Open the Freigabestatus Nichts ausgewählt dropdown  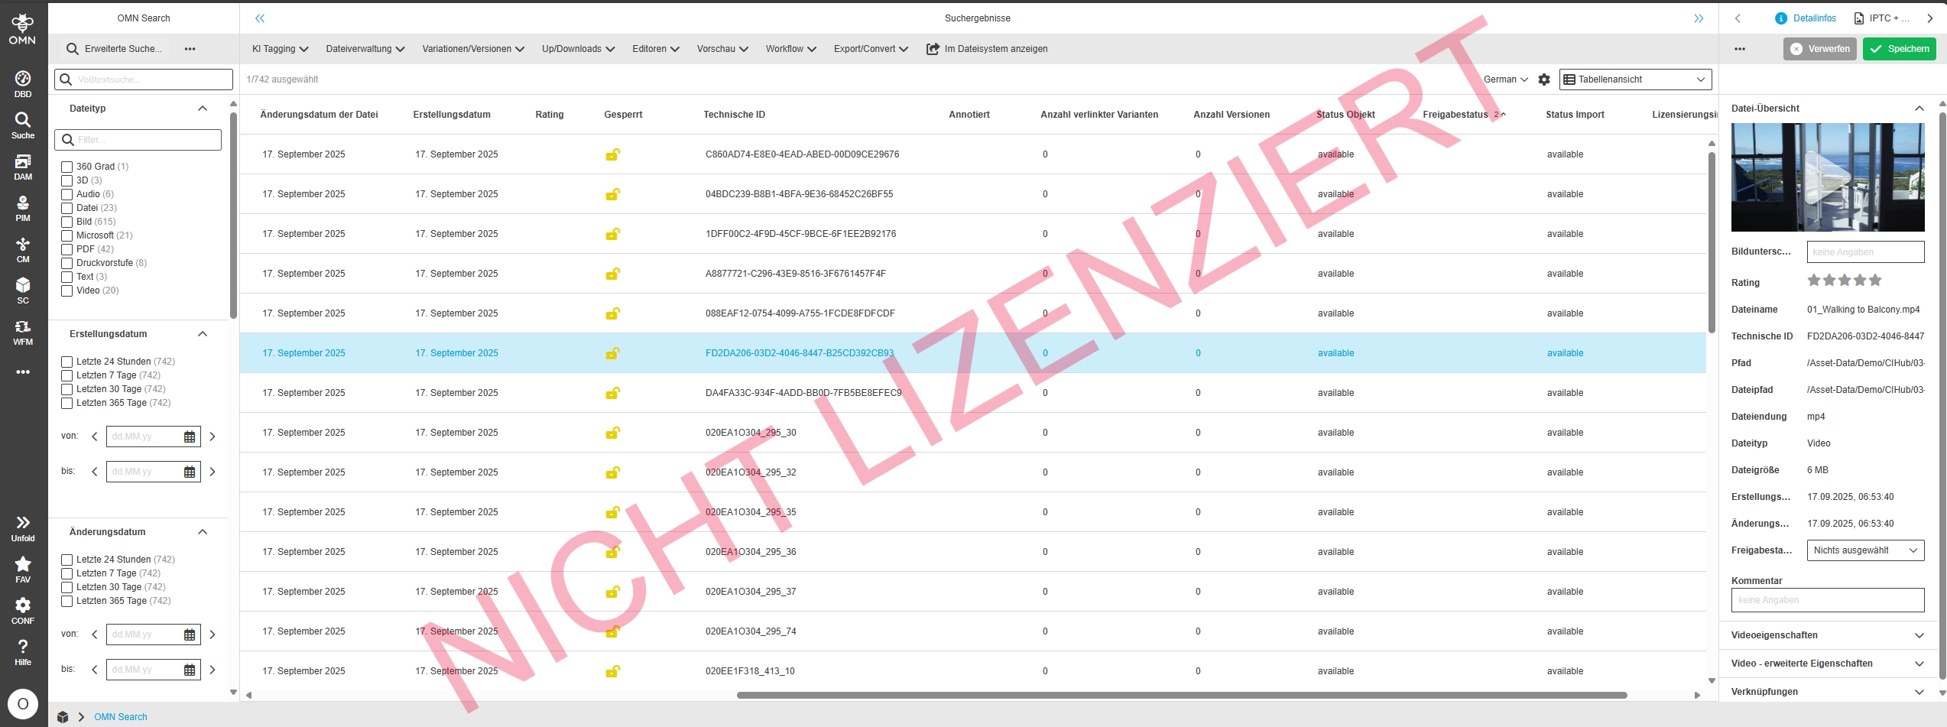click(x=1865, y=550)
